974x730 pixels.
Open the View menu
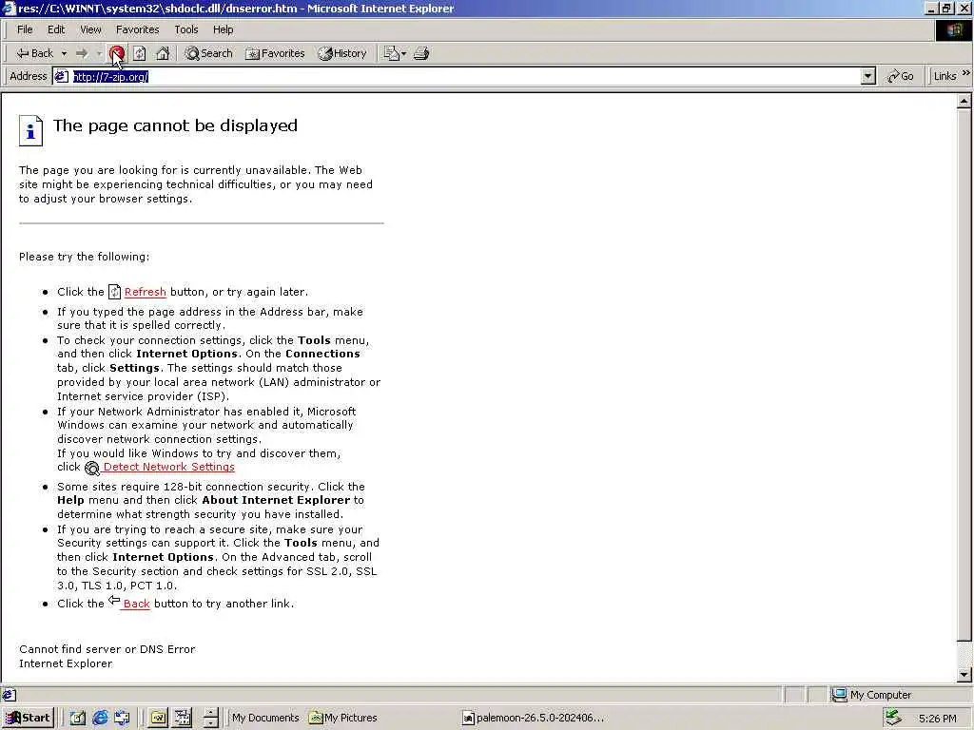[90, 29]
